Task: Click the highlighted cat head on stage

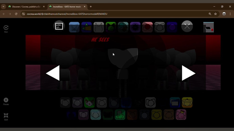Action: pos(123,58)
